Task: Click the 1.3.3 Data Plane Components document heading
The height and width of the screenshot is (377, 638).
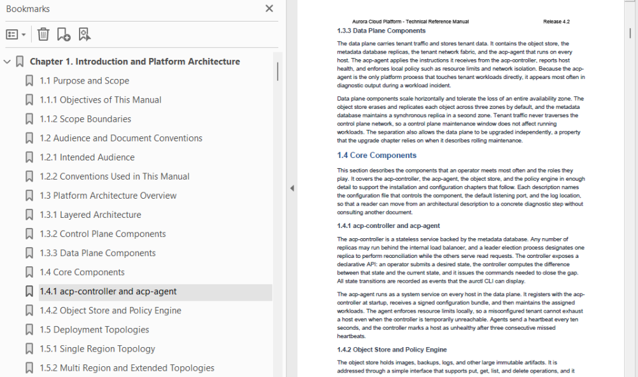Action: [381, 31]
